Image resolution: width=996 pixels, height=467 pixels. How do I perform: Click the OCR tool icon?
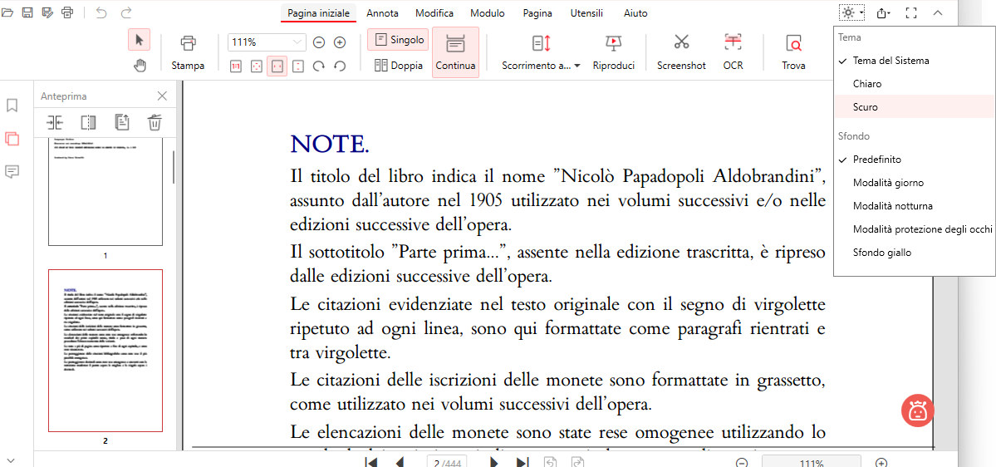click(733, 42)
